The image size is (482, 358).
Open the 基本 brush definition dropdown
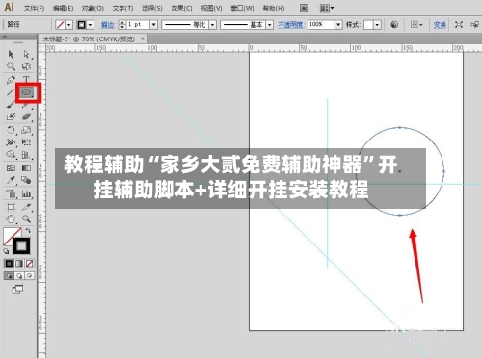click(270, 25)
